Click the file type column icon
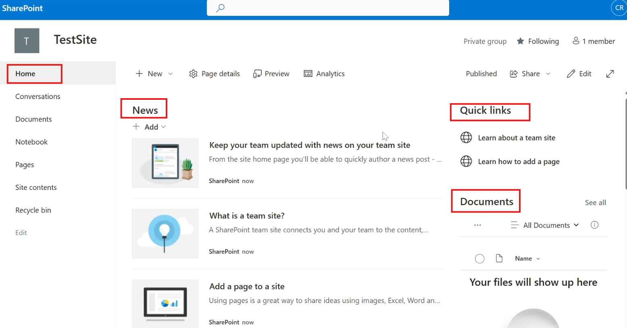Image resolution: width=627 pixels, height=328 pixels. (499, 258)
